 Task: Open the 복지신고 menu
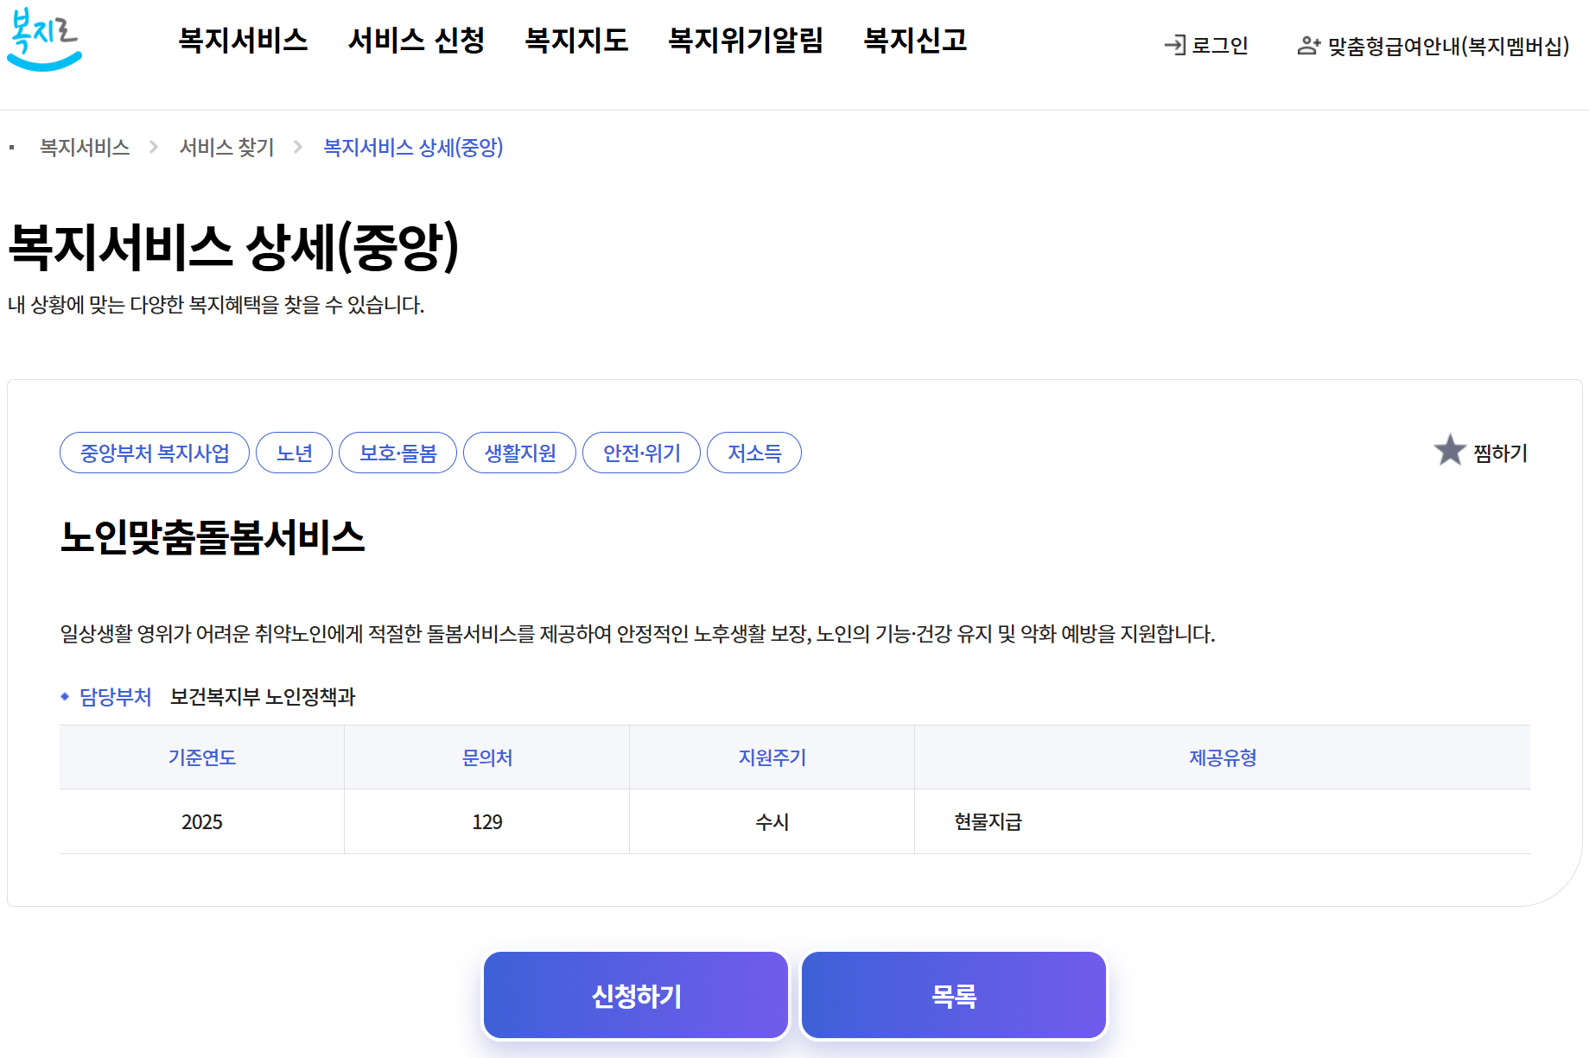[915, 41]
